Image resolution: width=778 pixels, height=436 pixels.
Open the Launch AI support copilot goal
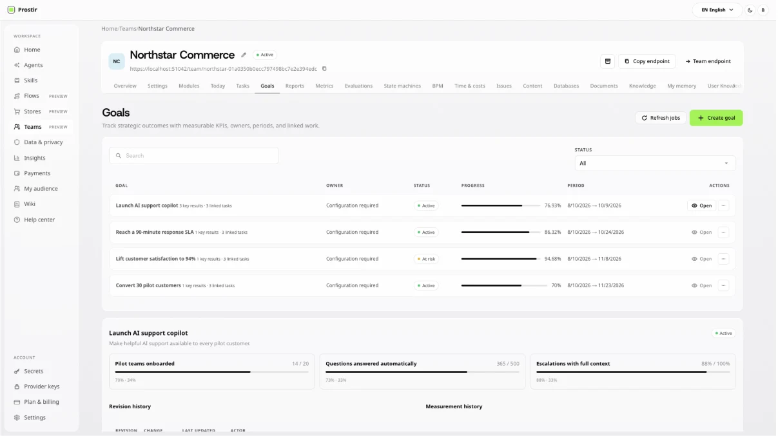(x=701, y=205)
